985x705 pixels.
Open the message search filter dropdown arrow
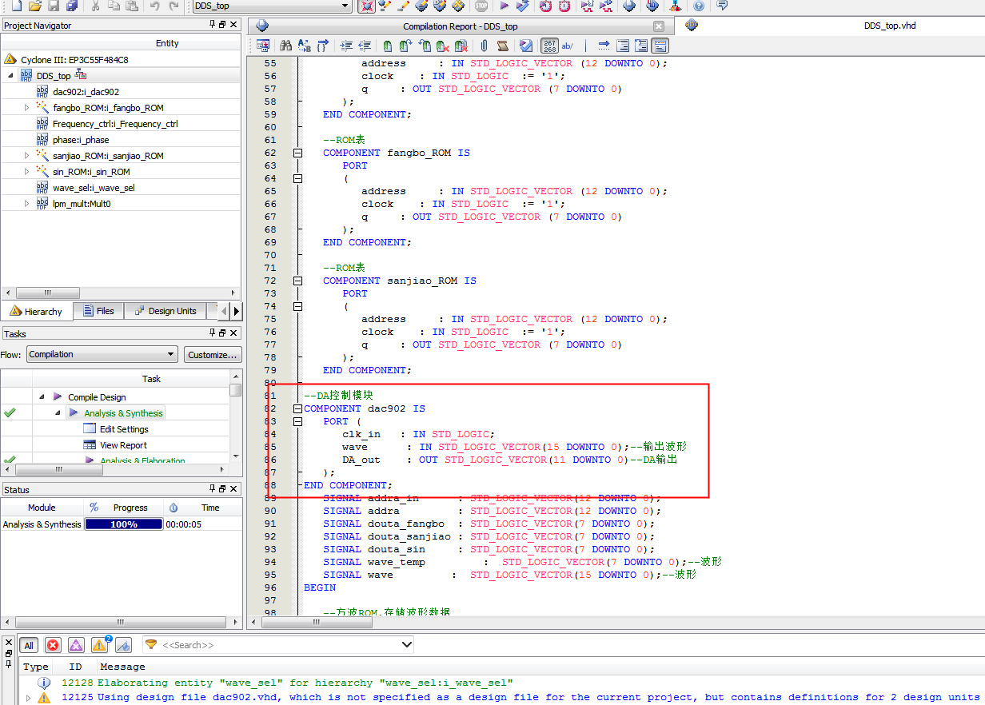click(407, 645)
